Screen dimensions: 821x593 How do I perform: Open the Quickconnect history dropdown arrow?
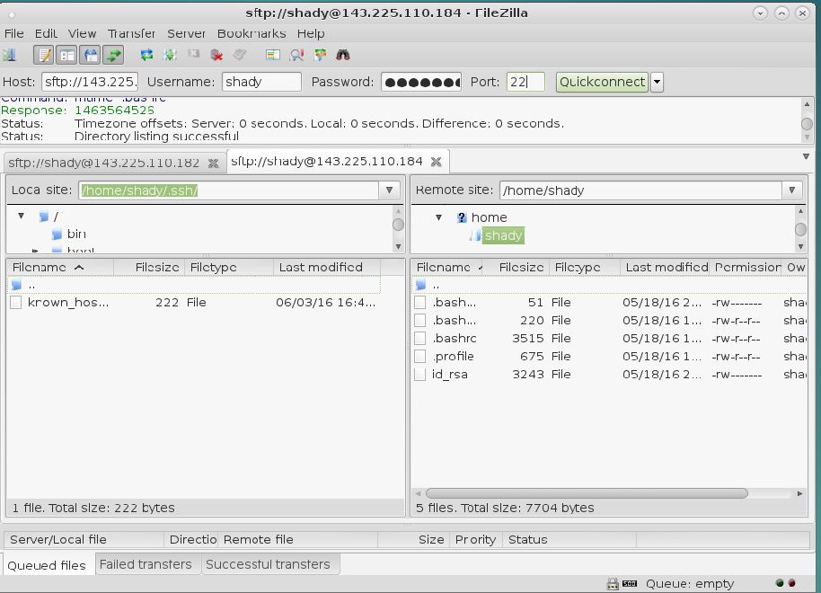[x=658, y=82]
